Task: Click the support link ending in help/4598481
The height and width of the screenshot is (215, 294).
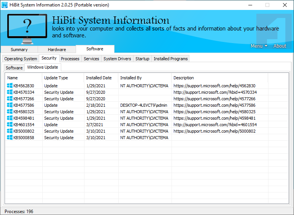Action: coord(214,118)
